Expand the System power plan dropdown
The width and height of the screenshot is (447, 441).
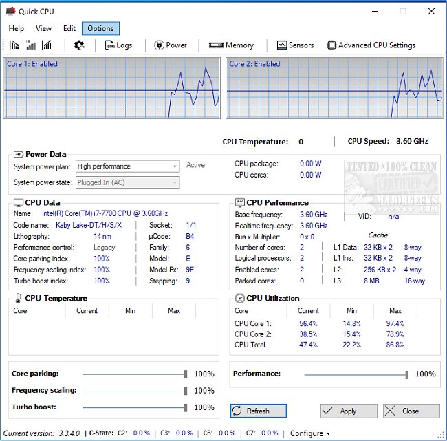pyautogui.click(x=173, y=166)
